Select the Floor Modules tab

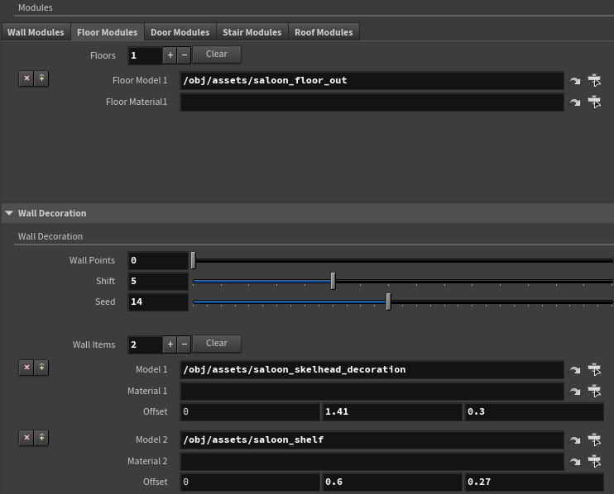[x=108, y=32]
